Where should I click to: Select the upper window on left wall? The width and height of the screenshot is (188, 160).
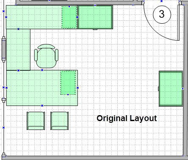pos(4,49)
